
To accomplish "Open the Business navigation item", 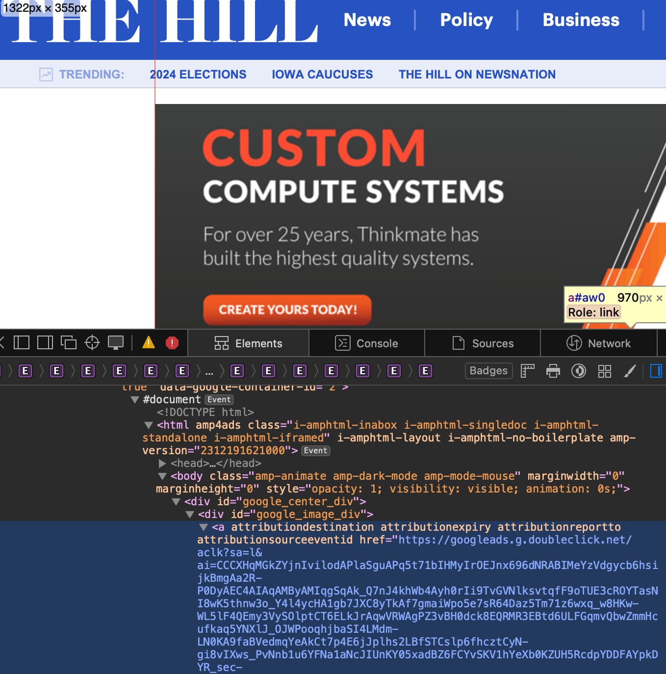I will pyautogui.click(x=581, y=20).
